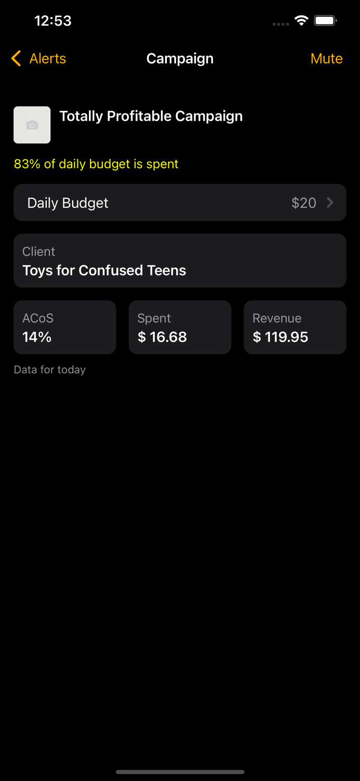The image size is (360, 781).
Task: Click the back chevron beside Alerts
Action: 16,58
